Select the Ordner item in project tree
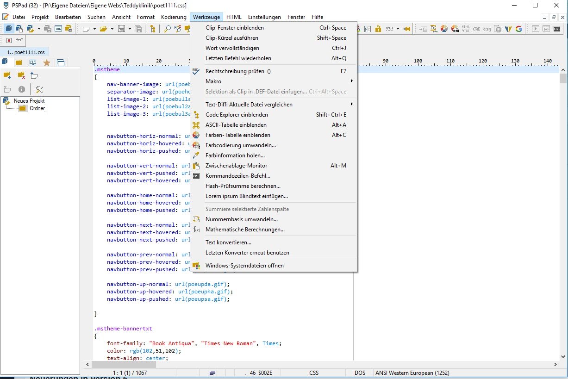Image resolution: width=568 pixels, height=379 pixels. [x=37, y=108]
